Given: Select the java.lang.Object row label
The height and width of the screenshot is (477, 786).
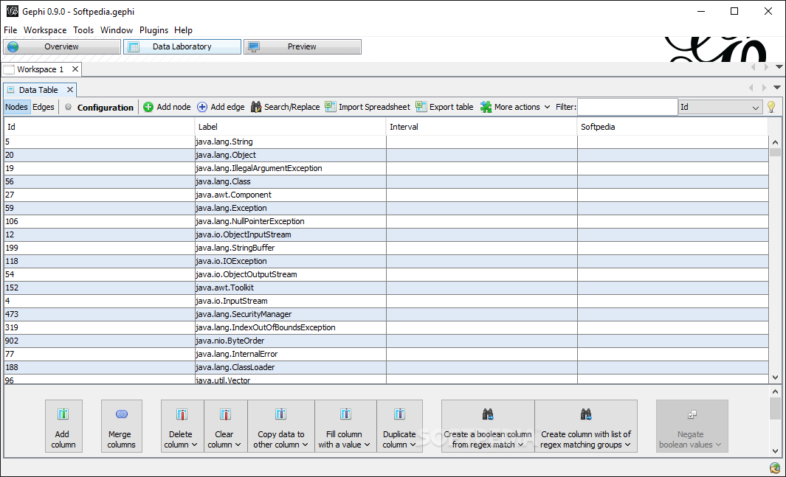Looking at the screenshot, I should coord(226,155).
